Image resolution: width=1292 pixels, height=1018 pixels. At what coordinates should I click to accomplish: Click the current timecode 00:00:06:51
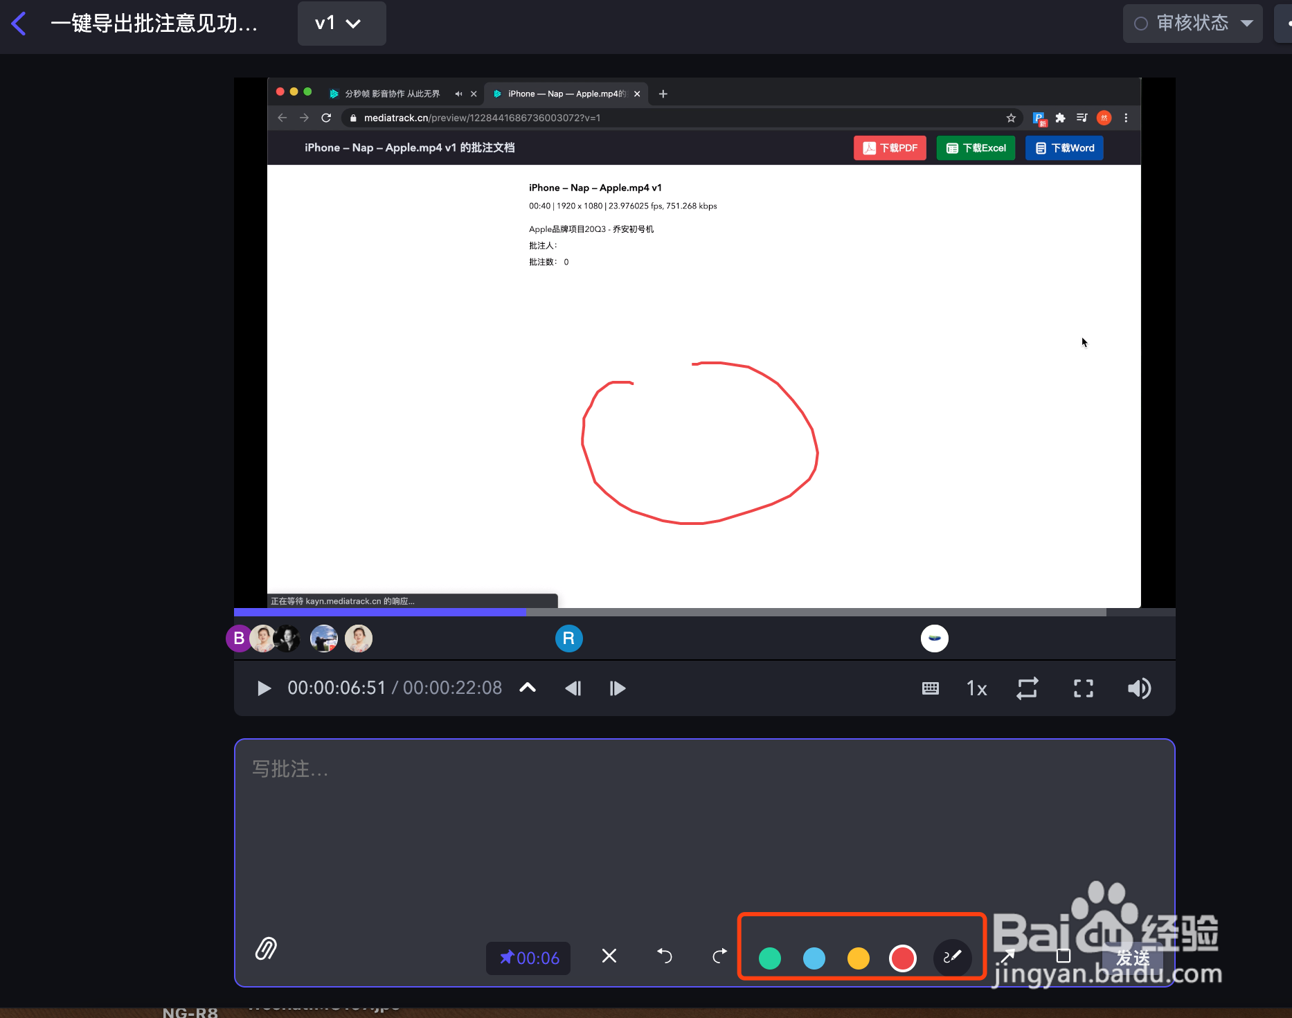(337, 688)
